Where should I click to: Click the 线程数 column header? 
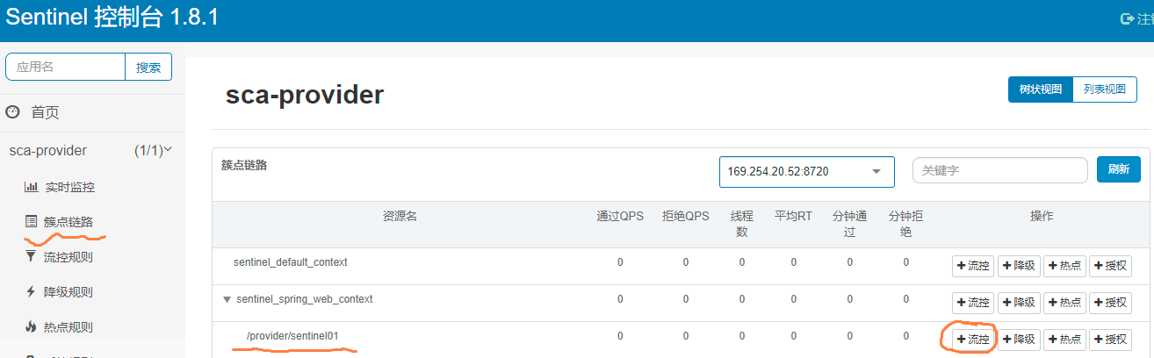[742, 224]
